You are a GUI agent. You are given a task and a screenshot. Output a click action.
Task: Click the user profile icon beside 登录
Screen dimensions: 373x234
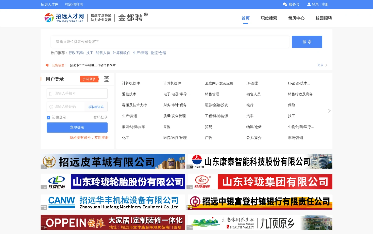coord(309,4)
